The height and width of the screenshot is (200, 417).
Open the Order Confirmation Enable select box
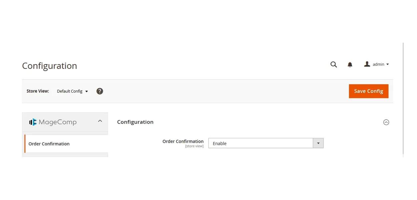tap(261, 143)
